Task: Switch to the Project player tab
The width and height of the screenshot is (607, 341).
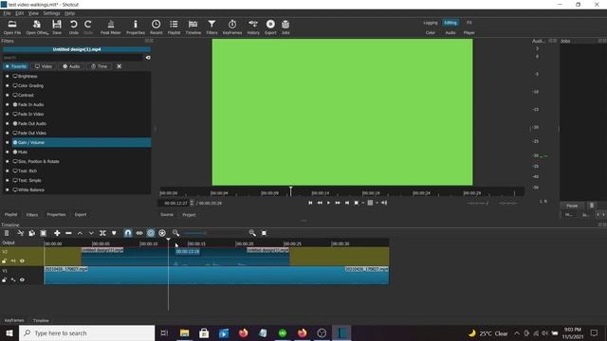Action: (189, 215)
